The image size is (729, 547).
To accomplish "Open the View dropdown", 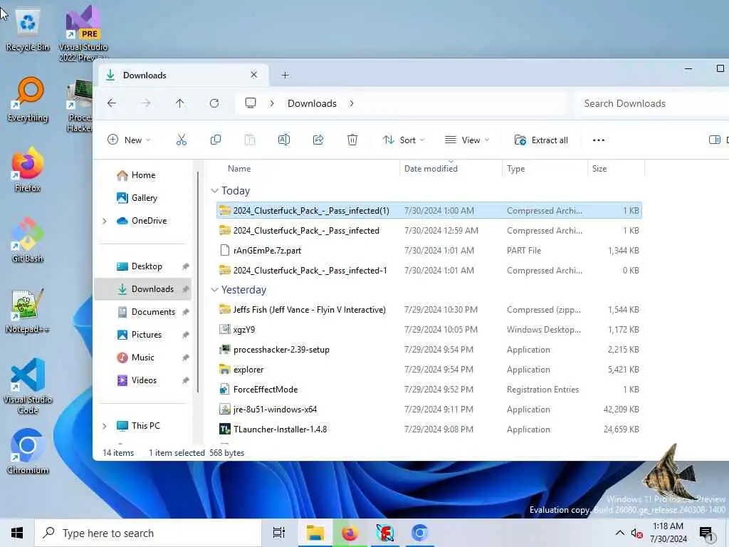I will pyautogui.click(x=467, y=140).
